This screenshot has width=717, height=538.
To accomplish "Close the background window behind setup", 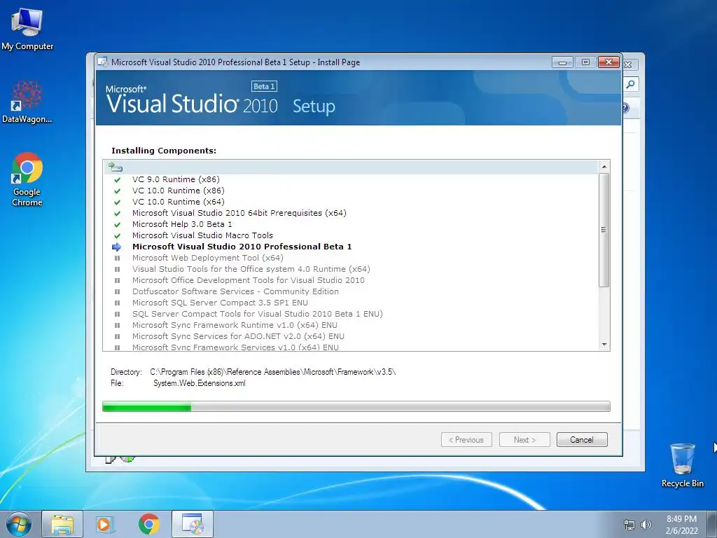I will 628,65.
